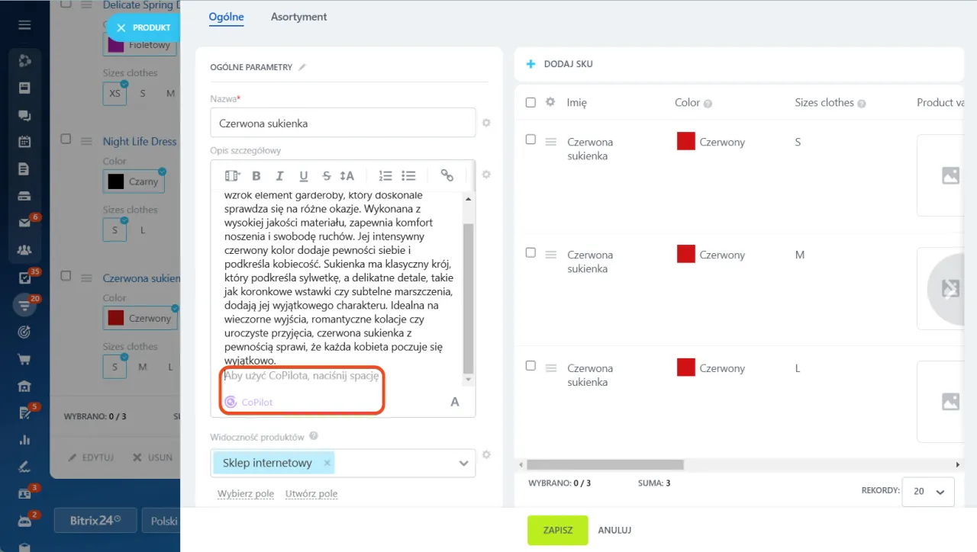Click the Anuluj link

coord(614,530)
